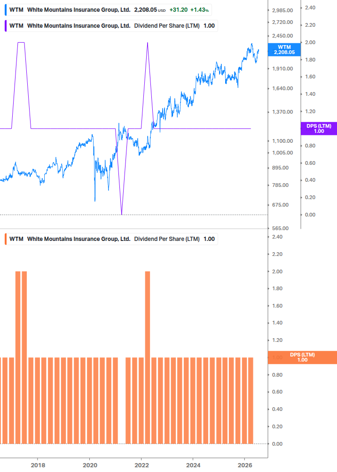
Task: Click the 0.40 label on the lower chart axis
Action: coord(277,409)
